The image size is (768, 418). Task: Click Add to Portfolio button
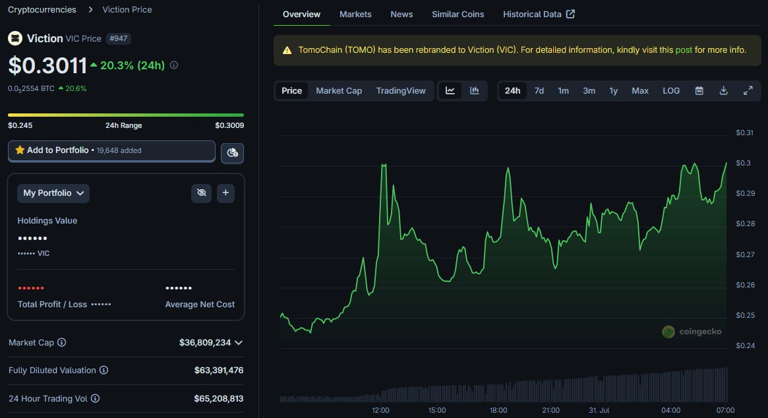111,150
